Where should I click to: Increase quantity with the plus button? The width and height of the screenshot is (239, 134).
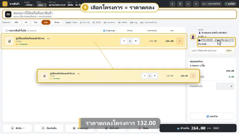pyautogui.click(x=136, y=41)
